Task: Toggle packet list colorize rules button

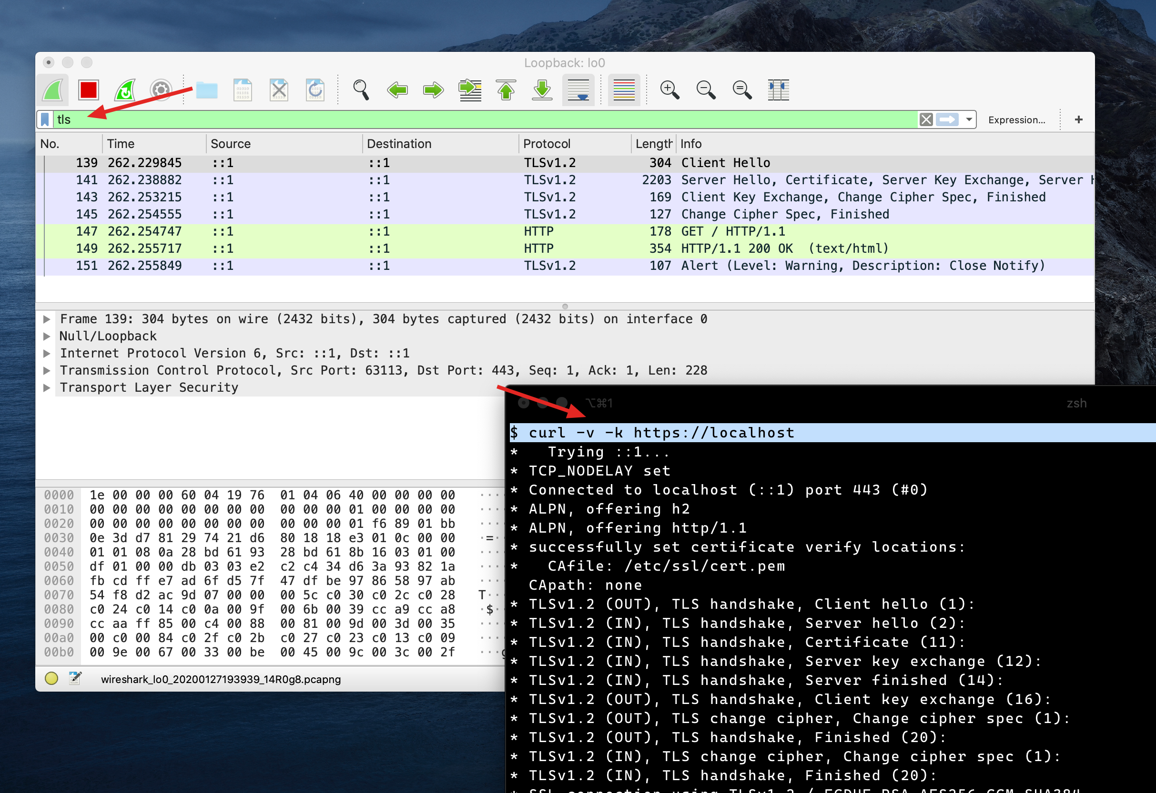Action: tap(624, 90)
